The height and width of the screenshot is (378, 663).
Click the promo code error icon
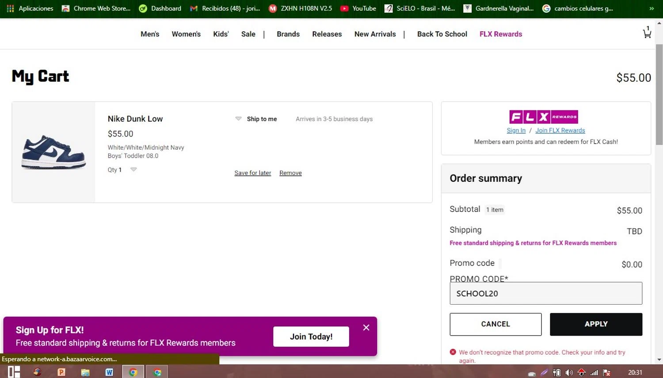coord(453,352)
